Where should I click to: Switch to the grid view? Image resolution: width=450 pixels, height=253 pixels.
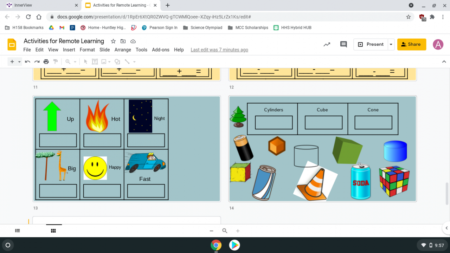(x=53, y=231)
